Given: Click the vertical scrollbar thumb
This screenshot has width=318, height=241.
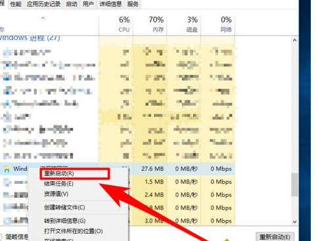Looking at the screenshot, I should (295, 185).
